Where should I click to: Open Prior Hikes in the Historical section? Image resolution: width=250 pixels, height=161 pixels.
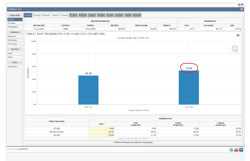12,44
